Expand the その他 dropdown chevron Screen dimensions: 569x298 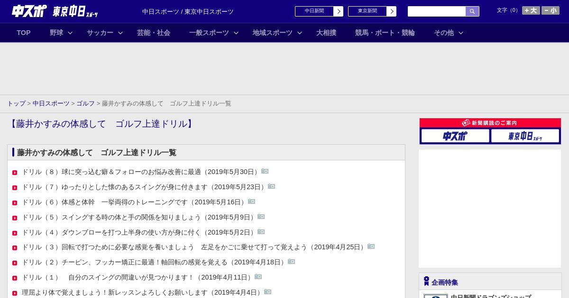(461, 33)
